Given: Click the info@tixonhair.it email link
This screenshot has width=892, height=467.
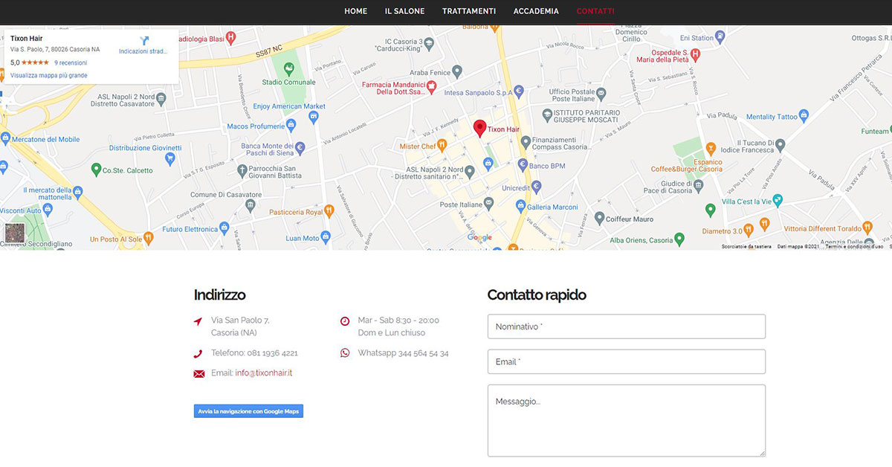Looking at the screenshot, I should click(x=264, y=373).
